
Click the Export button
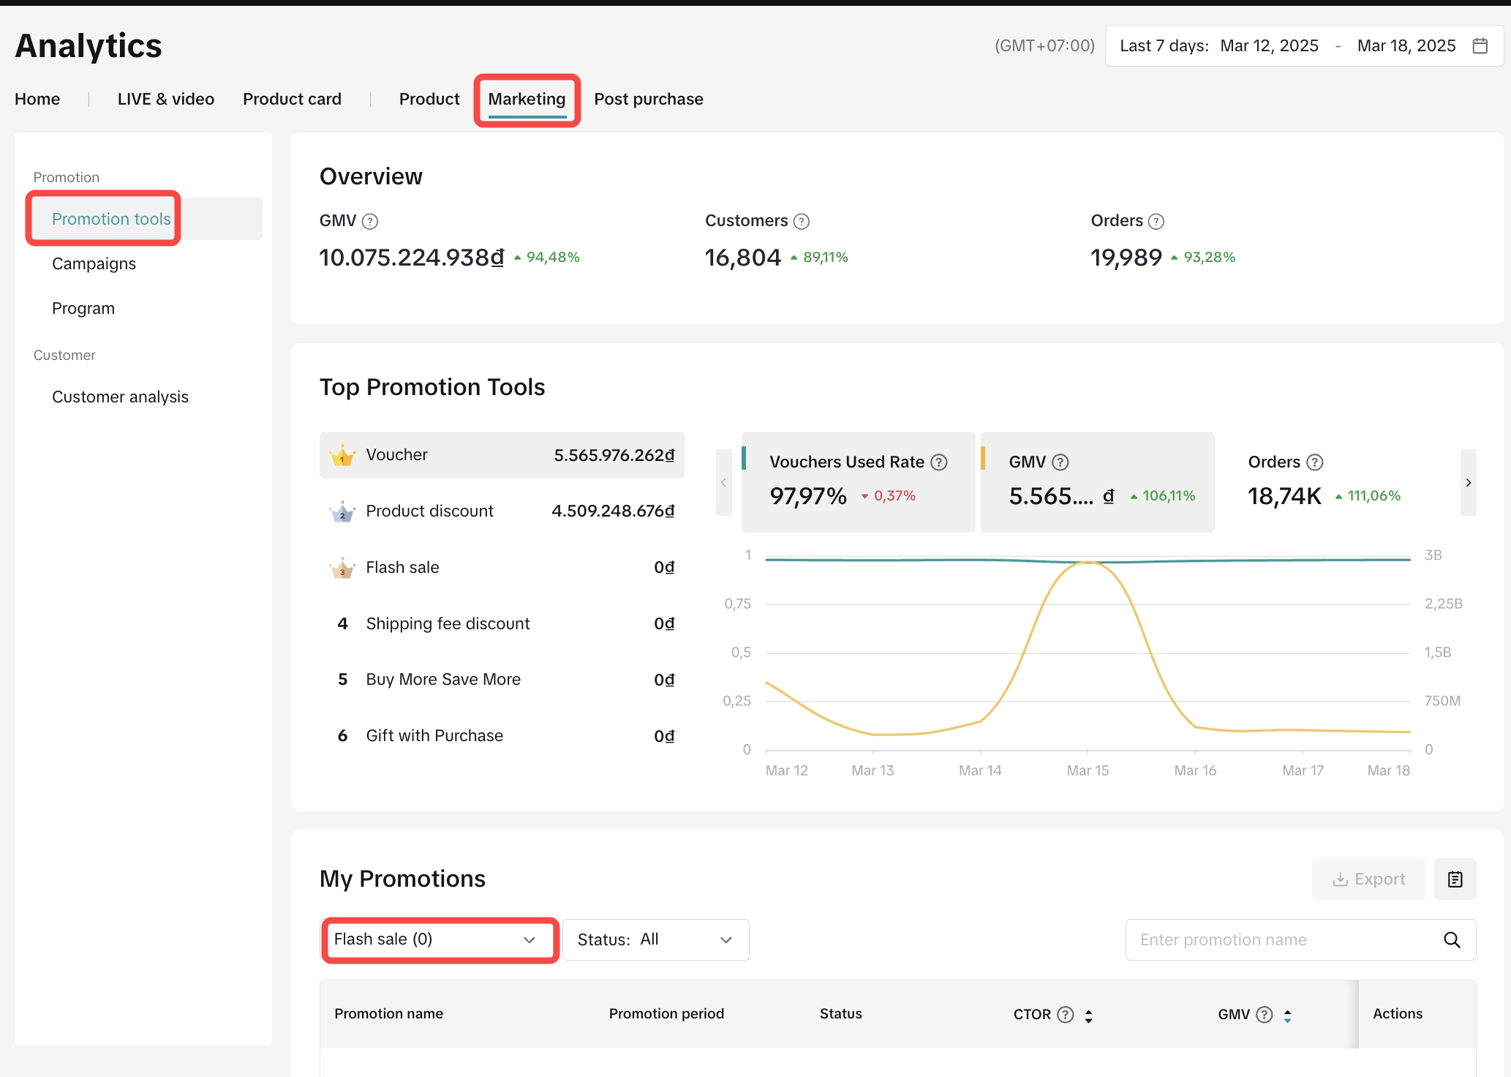pyautogui.click(x=1368, y=879)
